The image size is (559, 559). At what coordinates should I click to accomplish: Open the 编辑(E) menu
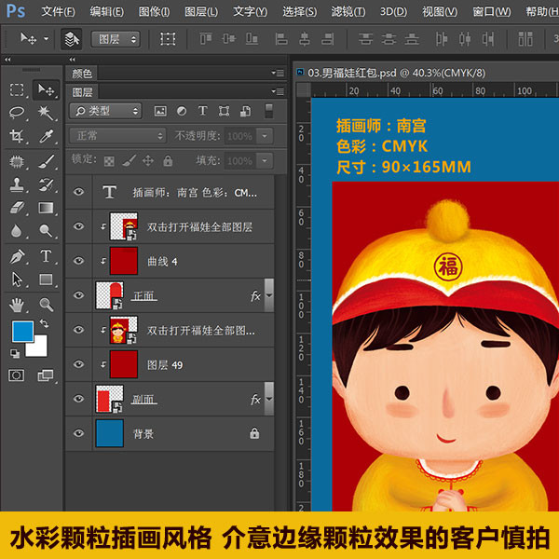point(106,11)
